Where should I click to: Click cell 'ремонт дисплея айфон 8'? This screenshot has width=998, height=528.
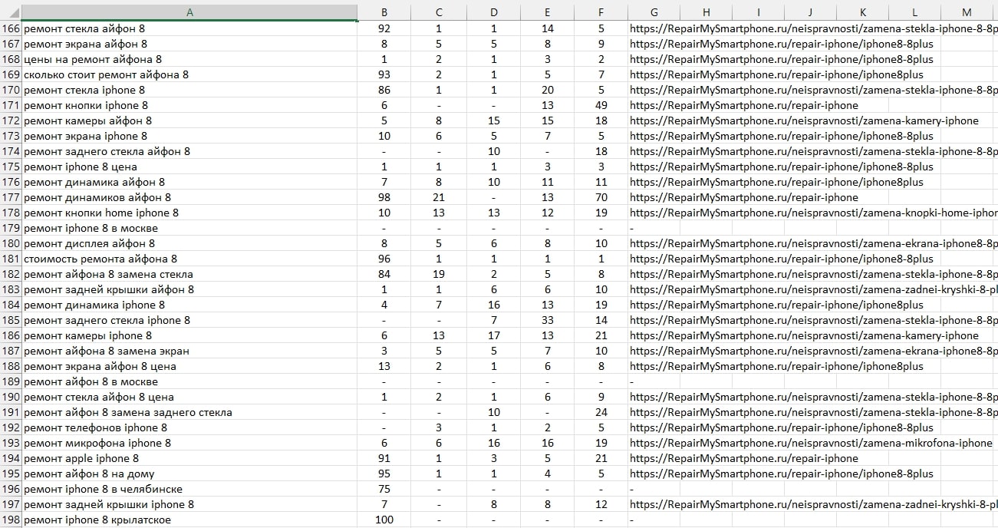coord(189,243)
